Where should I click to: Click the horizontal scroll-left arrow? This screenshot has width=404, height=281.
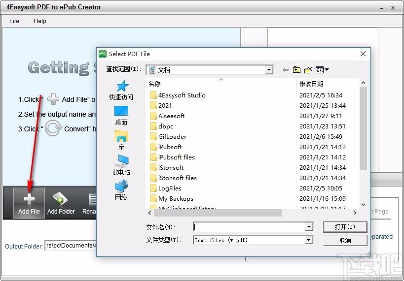(x=149, y=213)
